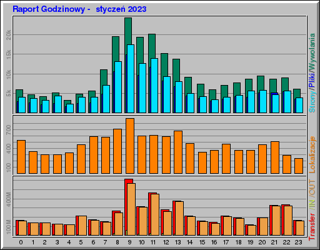Click the hour label 23 on the axis
This screenshot has width=320, height=250.
point(298,242)
